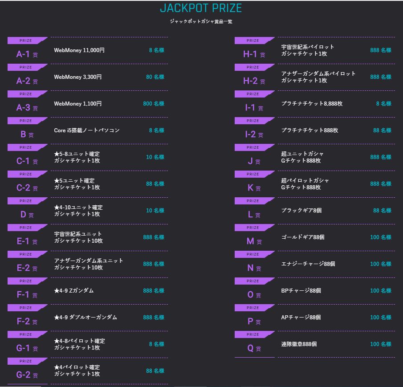The width and height of the screenshot is (403, 387).
Task: Click the 連隊徽章888個 prize
Action: point(299,344)
